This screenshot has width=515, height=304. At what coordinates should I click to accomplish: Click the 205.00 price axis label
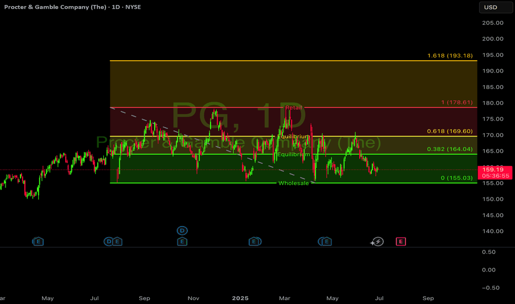pyautogui.click(x=493, y=23)
